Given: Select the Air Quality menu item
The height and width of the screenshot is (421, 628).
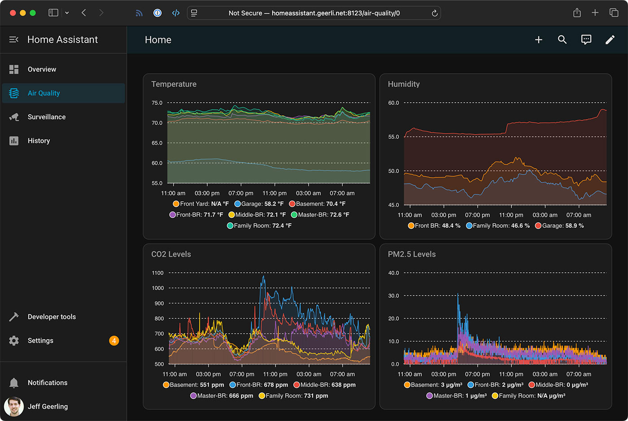Looking at the screenshot, I should (63, 93).
